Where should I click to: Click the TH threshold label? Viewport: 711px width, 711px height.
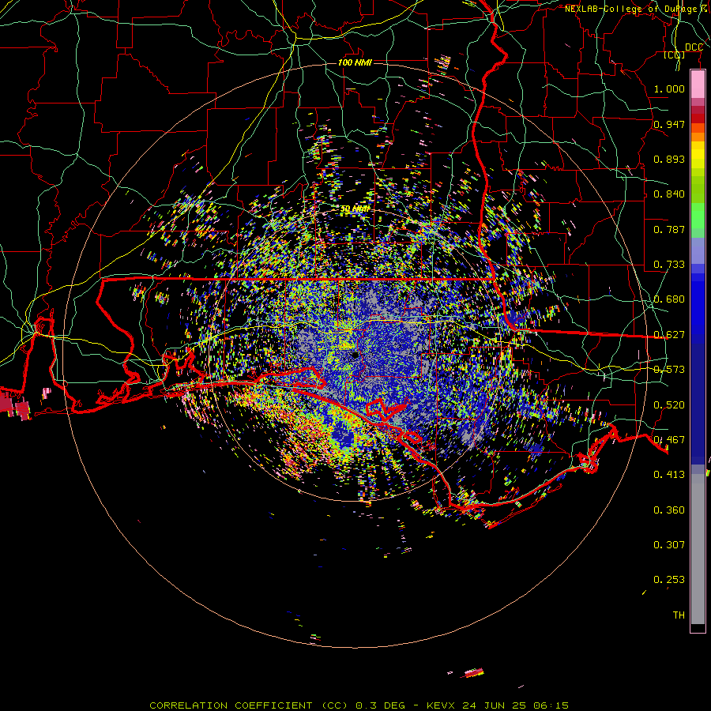click(x=679, y=615)
